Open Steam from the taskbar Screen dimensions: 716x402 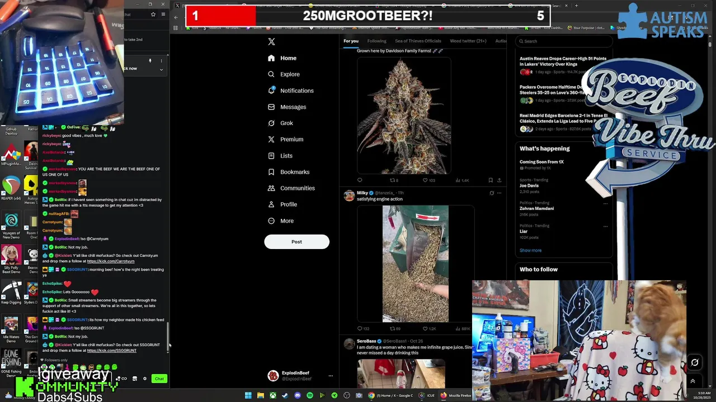pos(285,395)
